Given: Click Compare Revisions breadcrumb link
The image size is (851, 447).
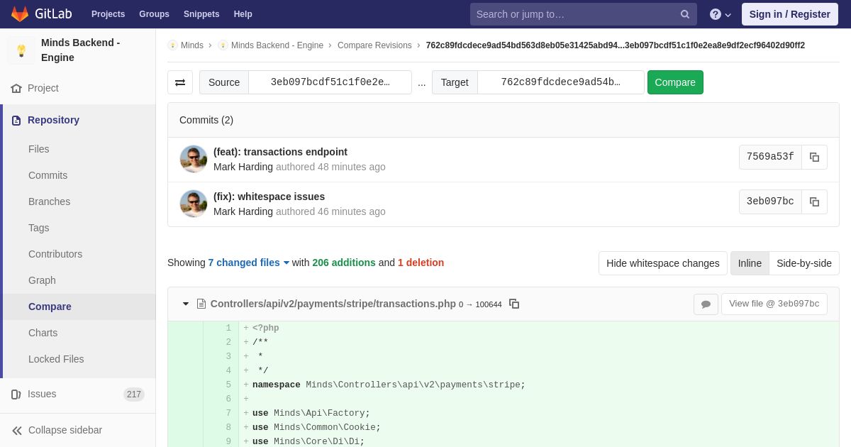Looking at the screenshot, I should click(x=374, y=45).
